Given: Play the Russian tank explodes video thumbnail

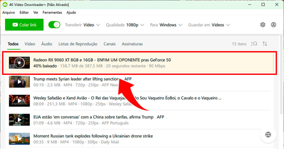Looking at the screenshot, I should click(x=19, y=139).
